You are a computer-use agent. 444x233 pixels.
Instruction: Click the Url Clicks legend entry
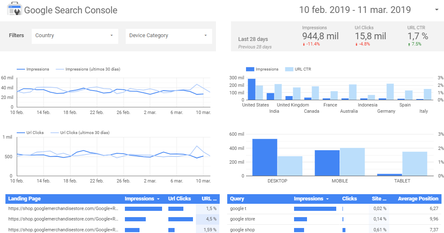tap(30, 132)
